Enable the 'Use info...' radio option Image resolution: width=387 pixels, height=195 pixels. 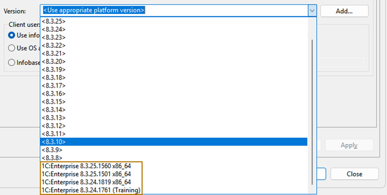click(12, 35)
